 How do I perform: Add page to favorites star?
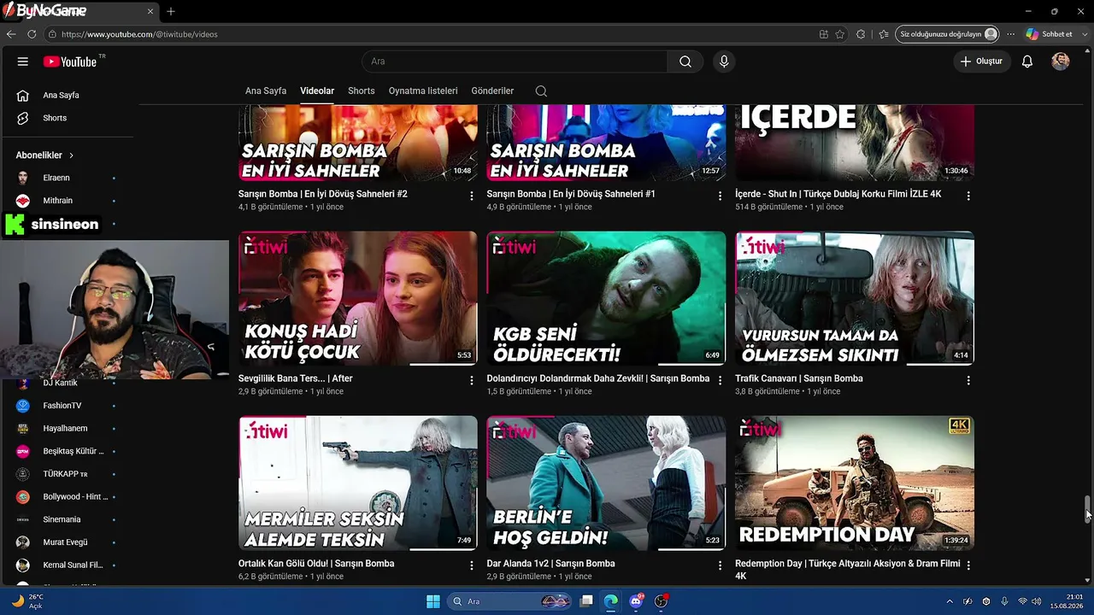(x=840, y=34)
